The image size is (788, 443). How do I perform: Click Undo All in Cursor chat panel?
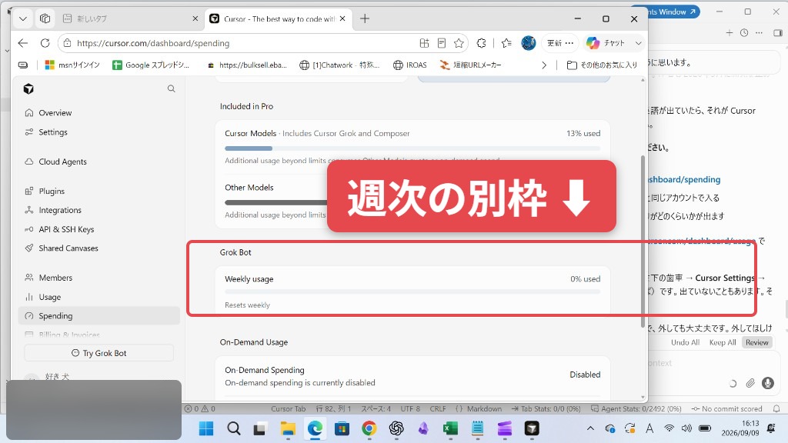tap(685, 342)
